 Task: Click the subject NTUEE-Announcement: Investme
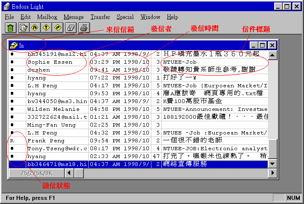tap(215, 109)
